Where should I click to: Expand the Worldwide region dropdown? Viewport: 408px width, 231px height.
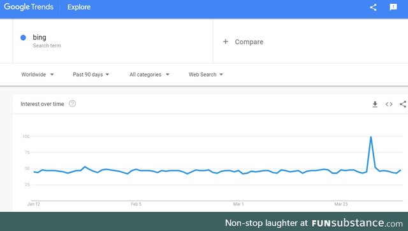point(38,75)
